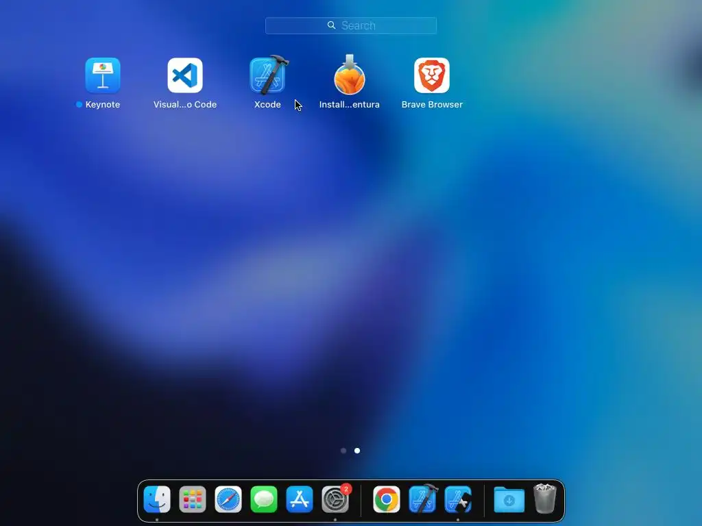Click the 'Install...entura' label
This screenshot has width=702, height=526.
point(349,105)
